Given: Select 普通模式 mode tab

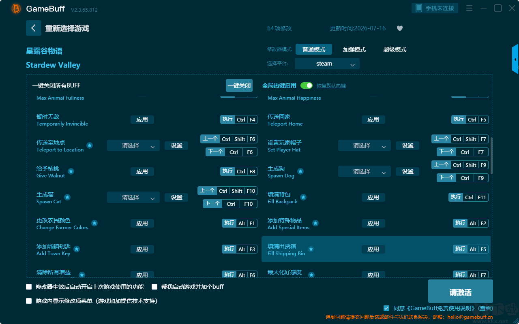Looking at the screenshot, I should (314, 49).
